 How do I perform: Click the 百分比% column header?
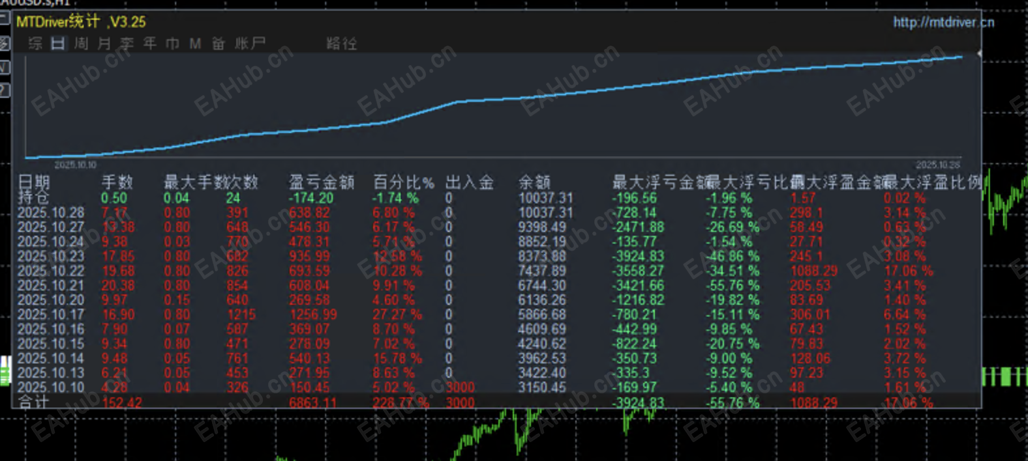click(x=403, y=182)
